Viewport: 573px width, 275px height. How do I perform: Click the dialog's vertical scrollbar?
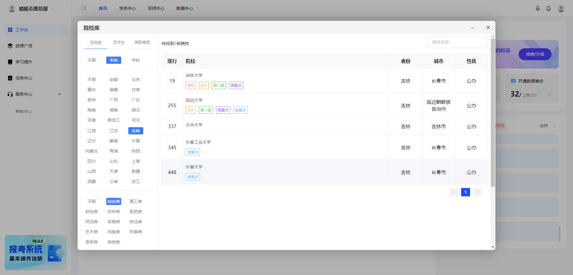coord(493,113)
